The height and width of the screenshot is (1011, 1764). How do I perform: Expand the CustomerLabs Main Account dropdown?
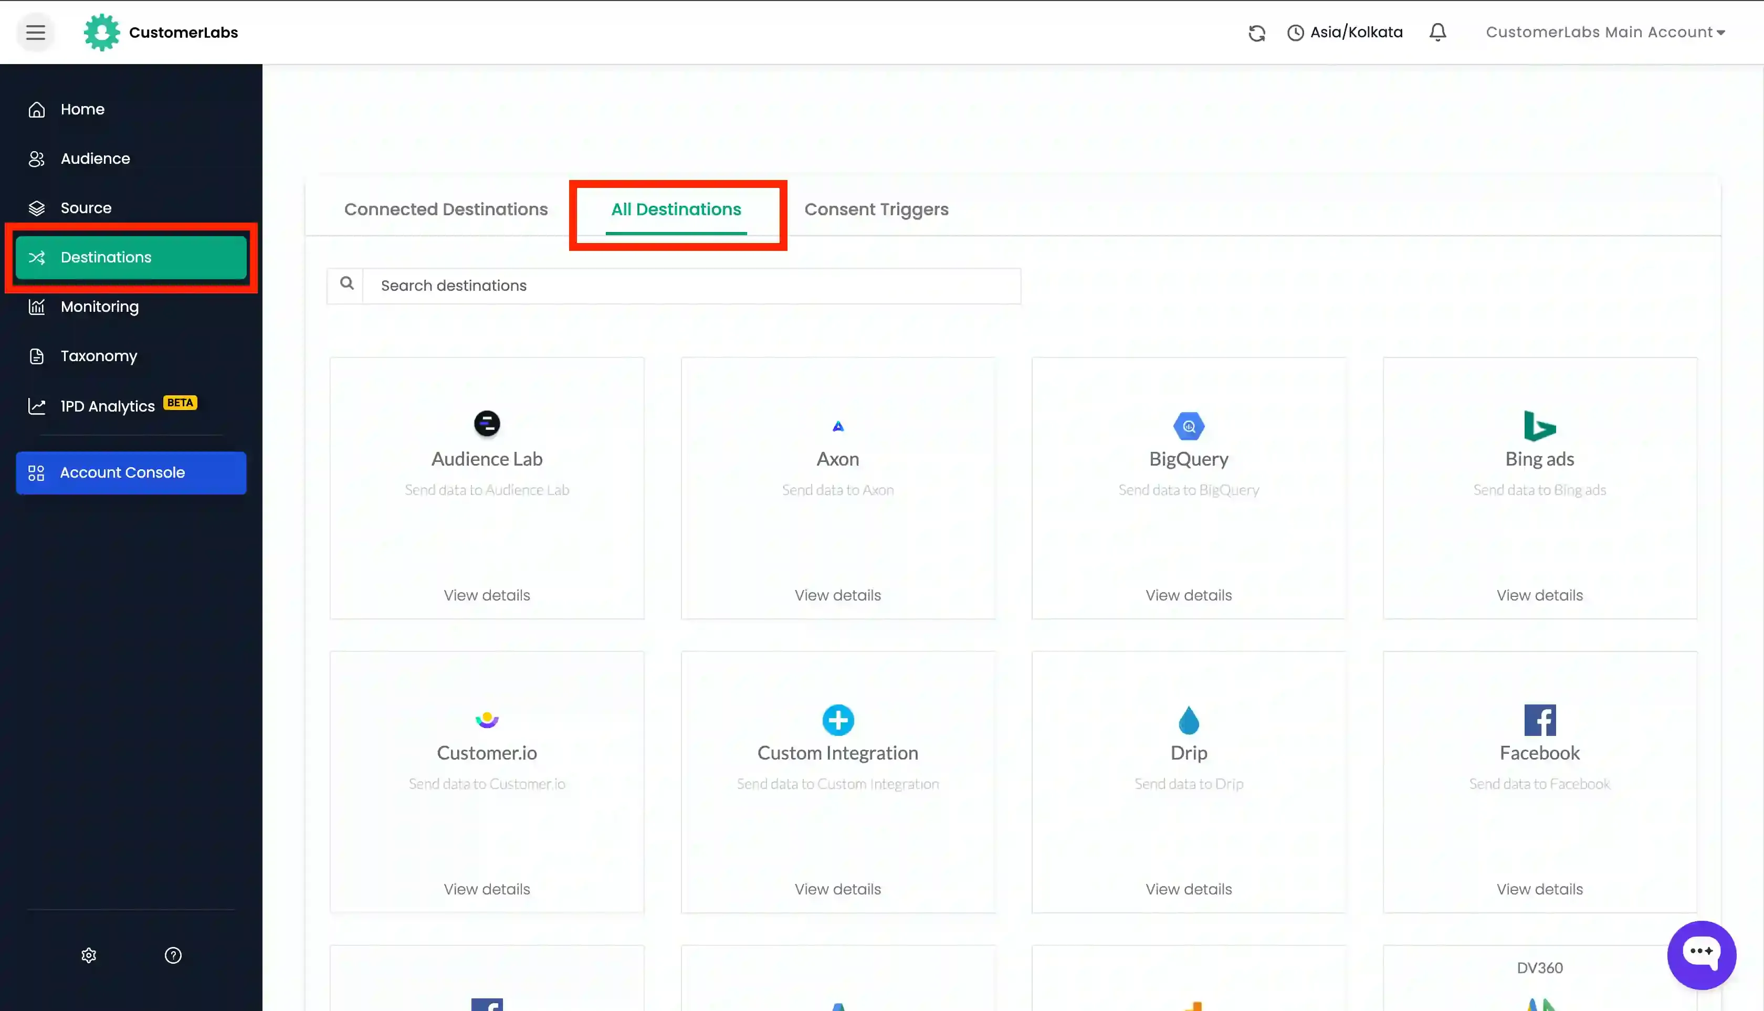(x=1605, y=32)
